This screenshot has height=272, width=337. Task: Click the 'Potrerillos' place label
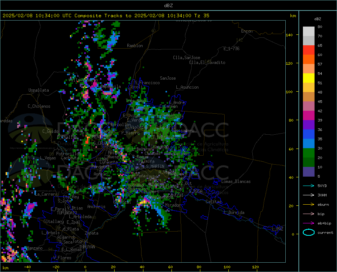69,154
